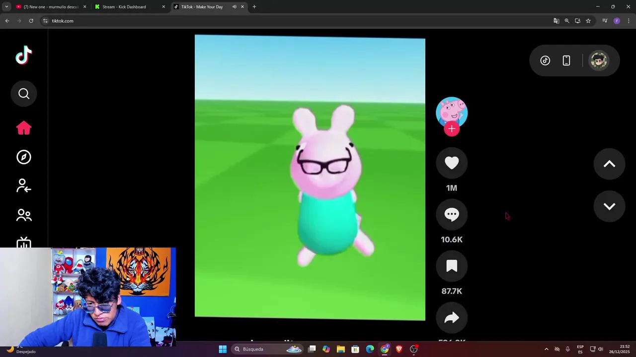Launch Copilot from the taskbar

326,349
